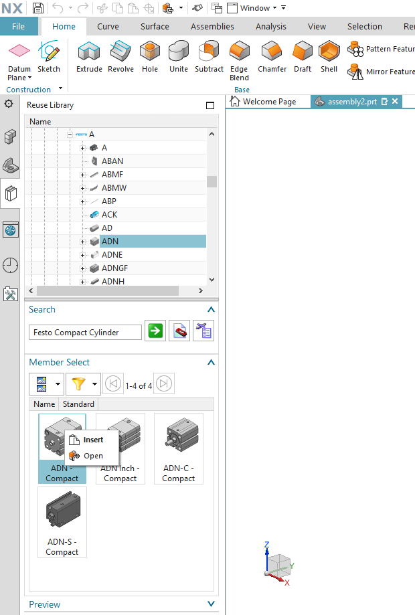This screenshot has width=415, height=615.
Task: Switch to the Analysis ribbon tab
Action: tap(270, 26)
